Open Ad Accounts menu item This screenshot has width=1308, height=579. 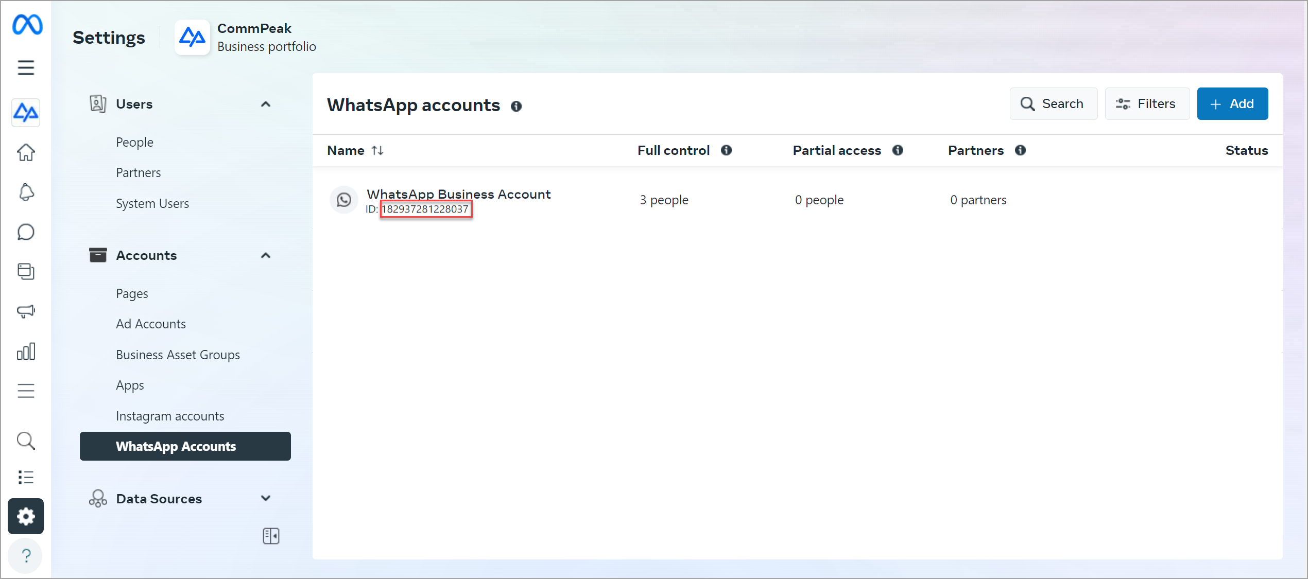(151, 324)
